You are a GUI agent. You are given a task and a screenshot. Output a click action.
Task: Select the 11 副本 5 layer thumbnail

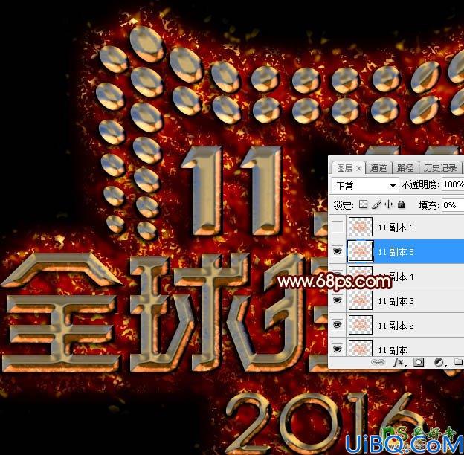[x=361, y=251]
